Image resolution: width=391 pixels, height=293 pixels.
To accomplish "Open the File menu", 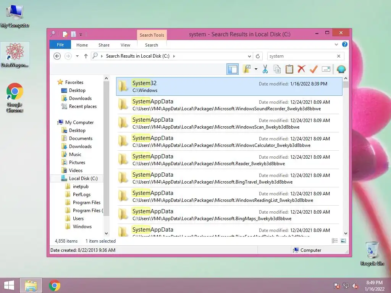I will (x=60, y=45).
